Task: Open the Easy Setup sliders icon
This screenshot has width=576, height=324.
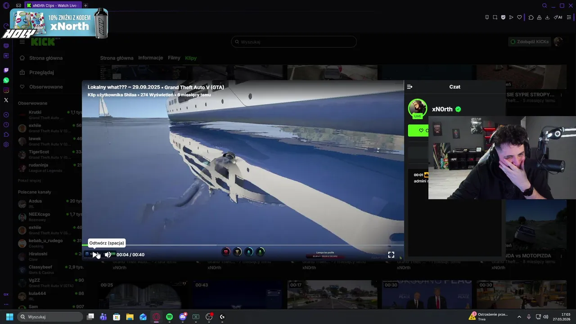Action: [569, 17]
